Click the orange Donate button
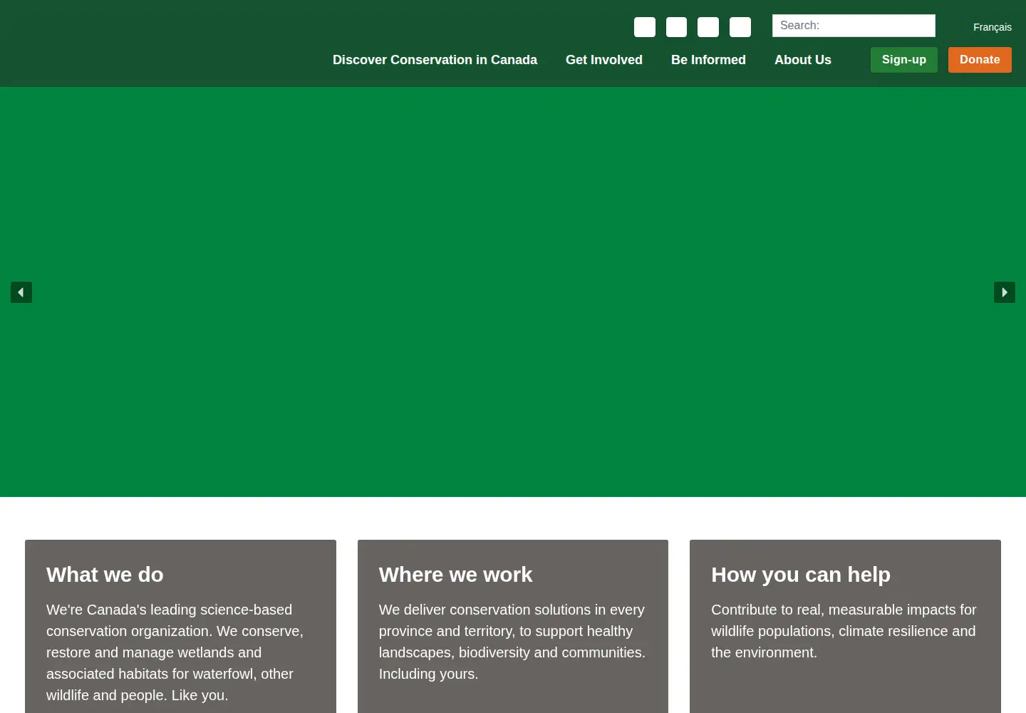The width and height of the screenshot is (1026, 713). click(x=980, y=60)
